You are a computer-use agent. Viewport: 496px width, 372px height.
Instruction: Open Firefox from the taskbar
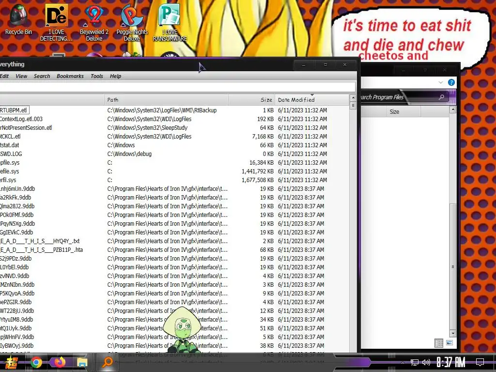59,362
